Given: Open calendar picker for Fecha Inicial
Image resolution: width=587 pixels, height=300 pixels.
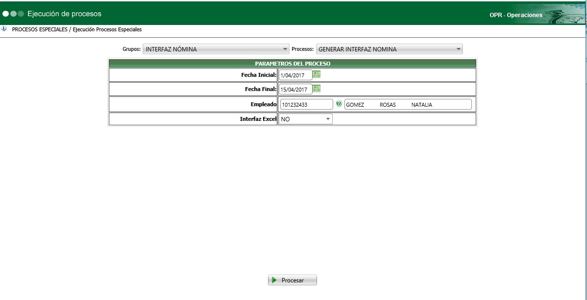Looking at the screenshot, I should (317, 74).
